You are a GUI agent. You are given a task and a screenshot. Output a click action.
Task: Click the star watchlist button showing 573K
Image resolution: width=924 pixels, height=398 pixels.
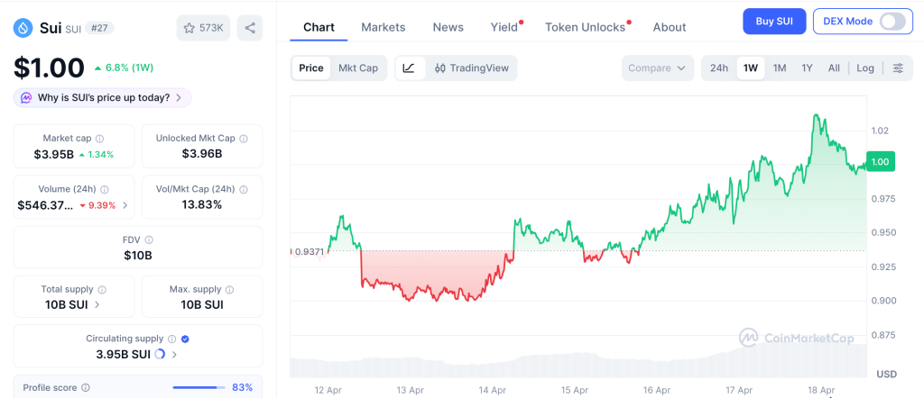(203, 28)
